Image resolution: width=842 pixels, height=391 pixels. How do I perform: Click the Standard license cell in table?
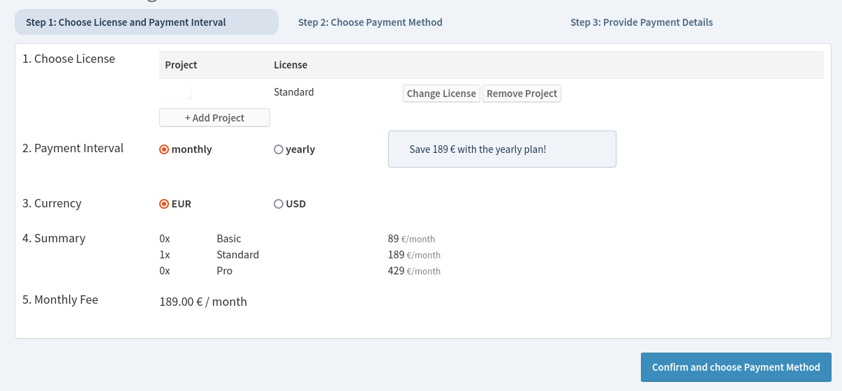click(294, 92)
